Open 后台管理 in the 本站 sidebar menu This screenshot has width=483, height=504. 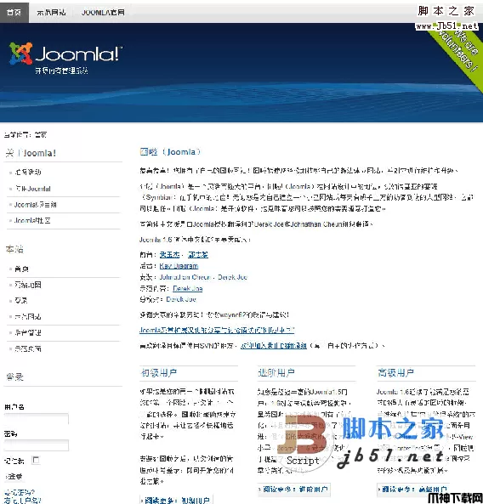[28, 332]
